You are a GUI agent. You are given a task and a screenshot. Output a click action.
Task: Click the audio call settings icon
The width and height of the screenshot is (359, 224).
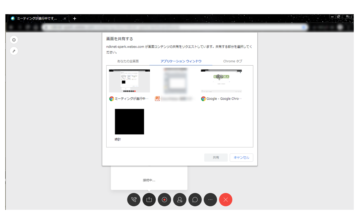[x=134, y=199]
